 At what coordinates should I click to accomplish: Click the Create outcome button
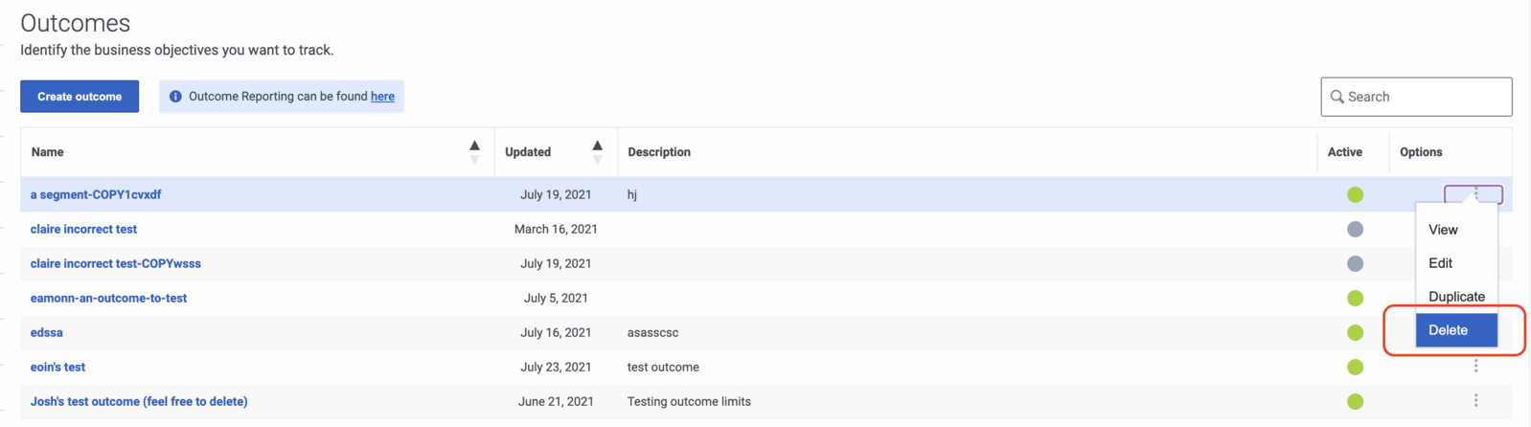point(80,97)
